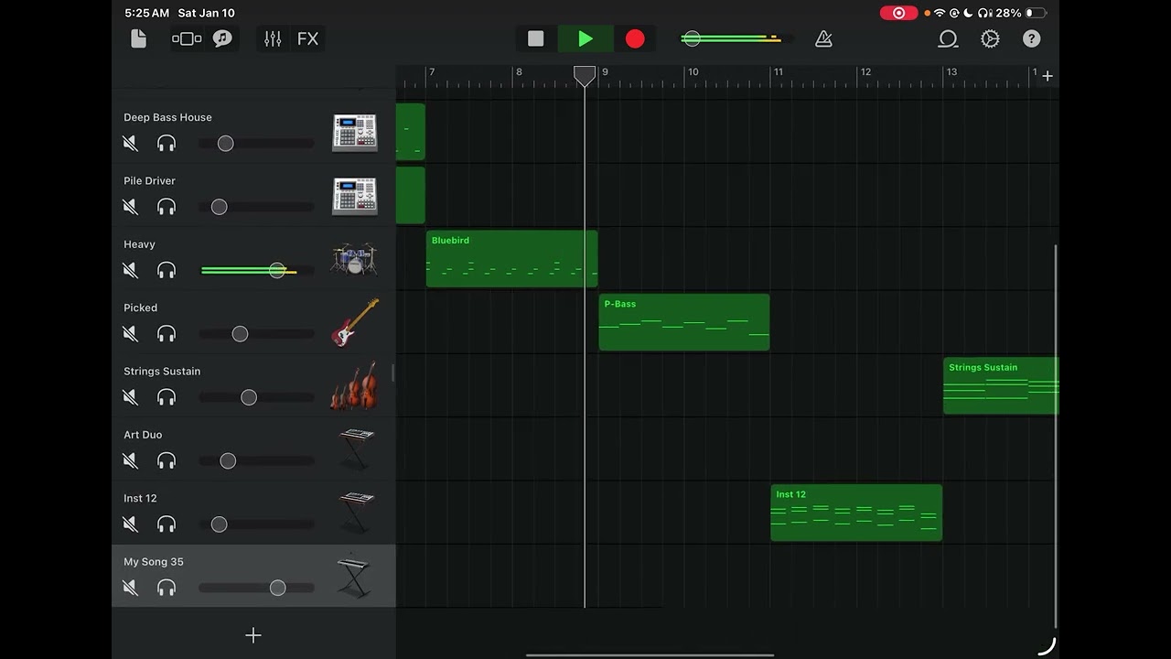Mute the Art Duo track
This screenshot has height=659, width=1171.
131,461
